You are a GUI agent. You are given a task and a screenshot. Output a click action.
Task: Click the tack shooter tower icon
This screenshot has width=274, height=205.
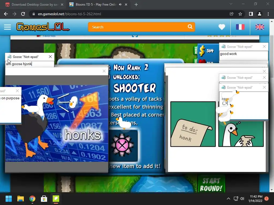122,145
